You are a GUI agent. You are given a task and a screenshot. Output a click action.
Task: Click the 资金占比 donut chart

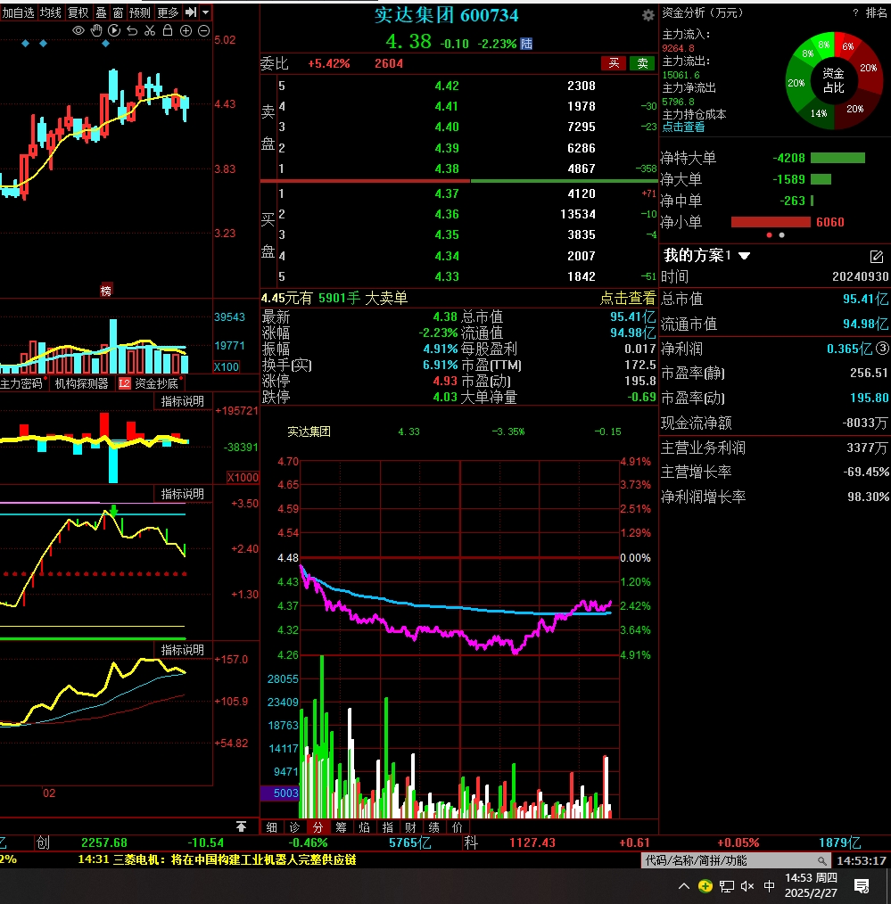point(833,81)
